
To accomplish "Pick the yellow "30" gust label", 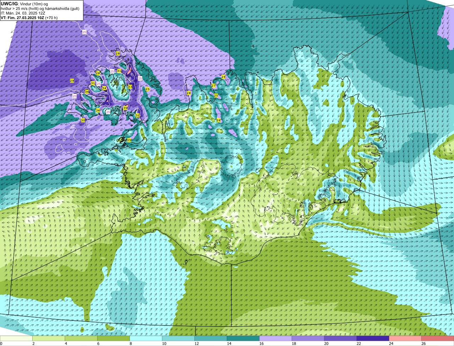I will pyautogui.click(x=83, y=120).
